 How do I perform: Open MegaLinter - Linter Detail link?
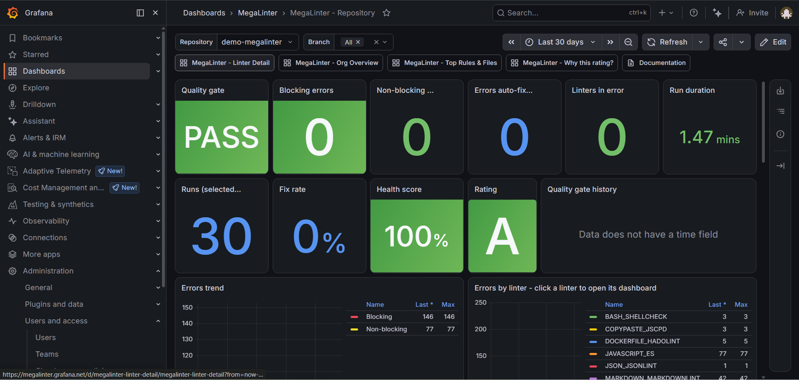224,63
